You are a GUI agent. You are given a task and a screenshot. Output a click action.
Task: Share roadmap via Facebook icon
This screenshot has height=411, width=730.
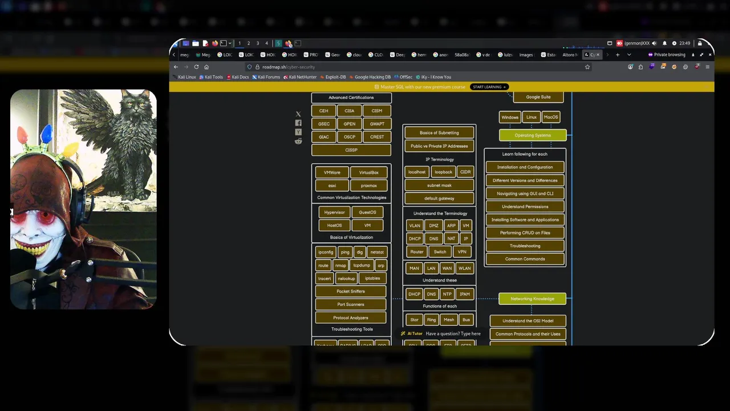pos(298,123)
